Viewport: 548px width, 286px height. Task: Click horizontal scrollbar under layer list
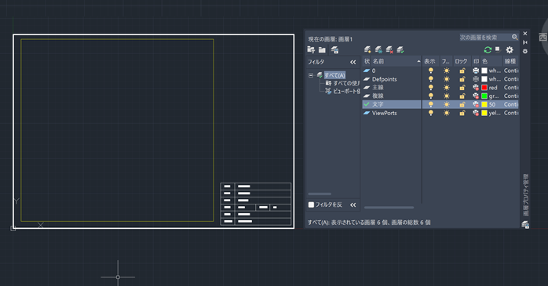tap(389, 208)
